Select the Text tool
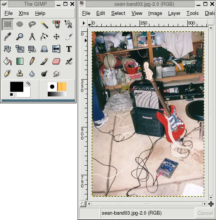Image resolution: width=216 pixels, height=220 pixels. pos(68,49)
